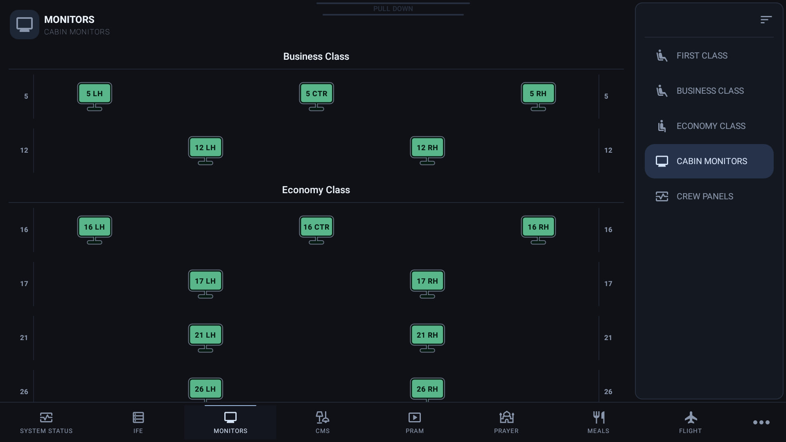Toggle the 21 RH monitor
Image resolution: width=786 pixels, height=442 pixels.
(427, 338)
